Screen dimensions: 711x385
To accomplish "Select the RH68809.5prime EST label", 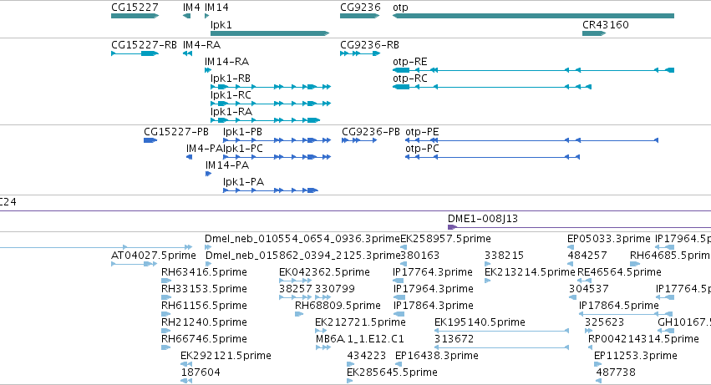I will point(338,306).
